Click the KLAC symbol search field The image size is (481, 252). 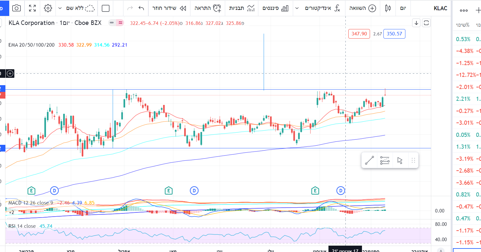[x=440, y=8]
